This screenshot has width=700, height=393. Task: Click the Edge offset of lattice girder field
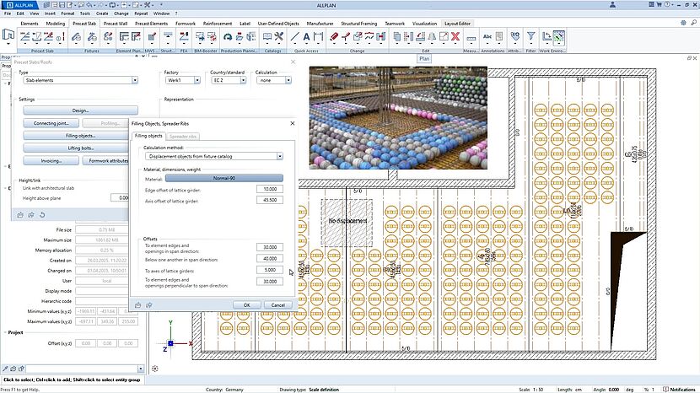point(270,189)
